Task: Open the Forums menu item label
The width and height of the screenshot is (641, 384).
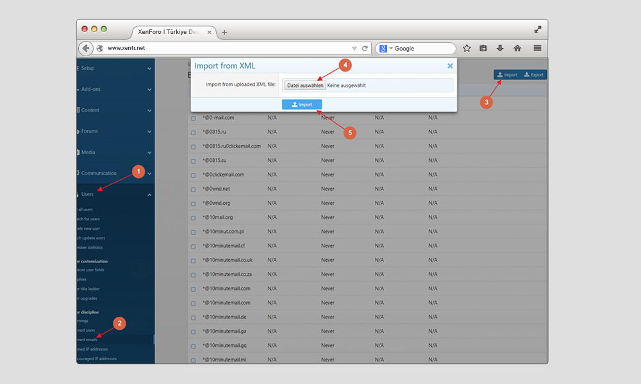Action: pyautogui.click(x=89, y=131)
